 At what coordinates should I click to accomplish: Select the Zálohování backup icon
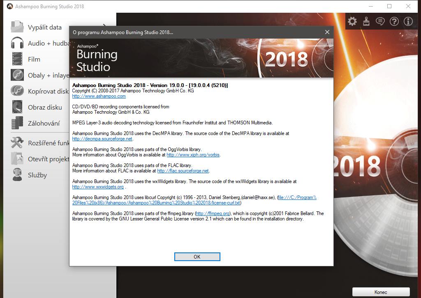click(17, 123)
